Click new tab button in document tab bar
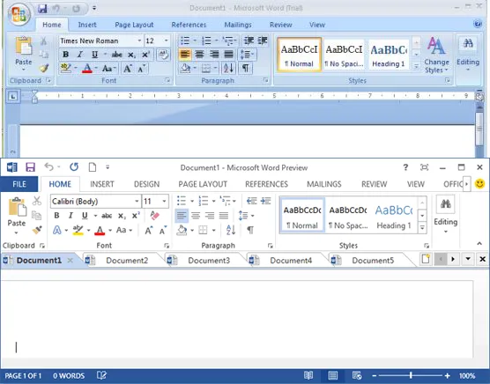This screenshot has height=384, width=490. tap(426, 259)
